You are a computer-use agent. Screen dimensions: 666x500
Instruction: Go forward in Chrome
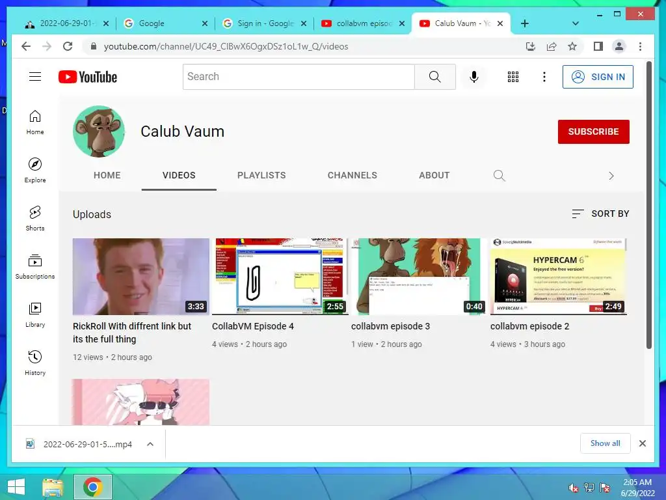pos(47,46)
